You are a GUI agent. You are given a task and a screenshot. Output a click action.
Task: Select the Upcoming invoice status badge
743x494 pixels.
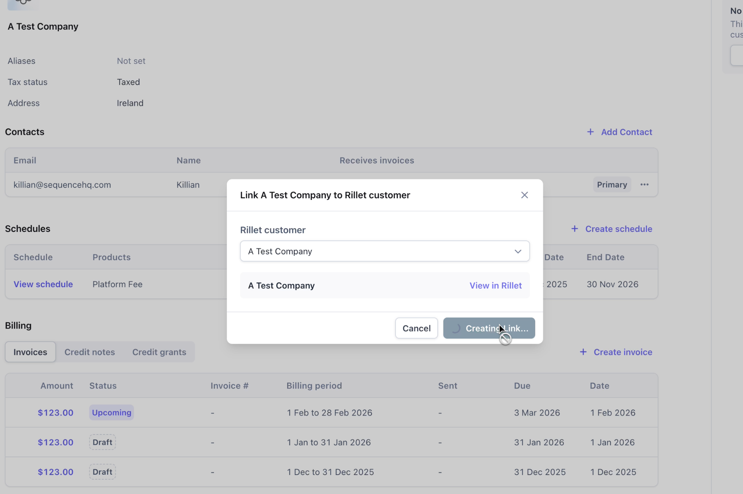point(111,412)
